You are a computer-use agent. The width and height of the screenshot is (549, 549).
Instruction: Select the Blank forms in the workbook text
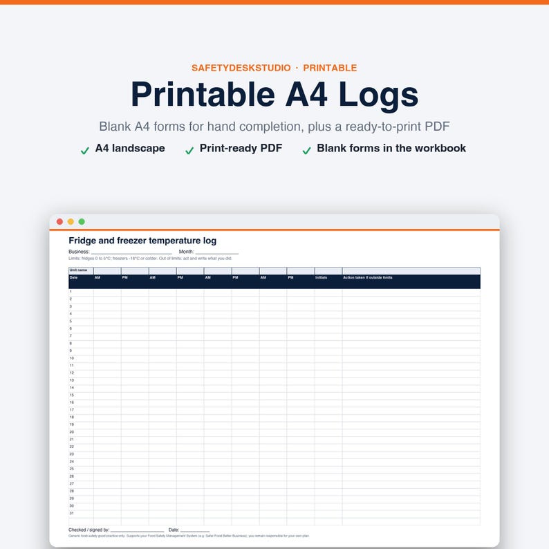(391, 148)
